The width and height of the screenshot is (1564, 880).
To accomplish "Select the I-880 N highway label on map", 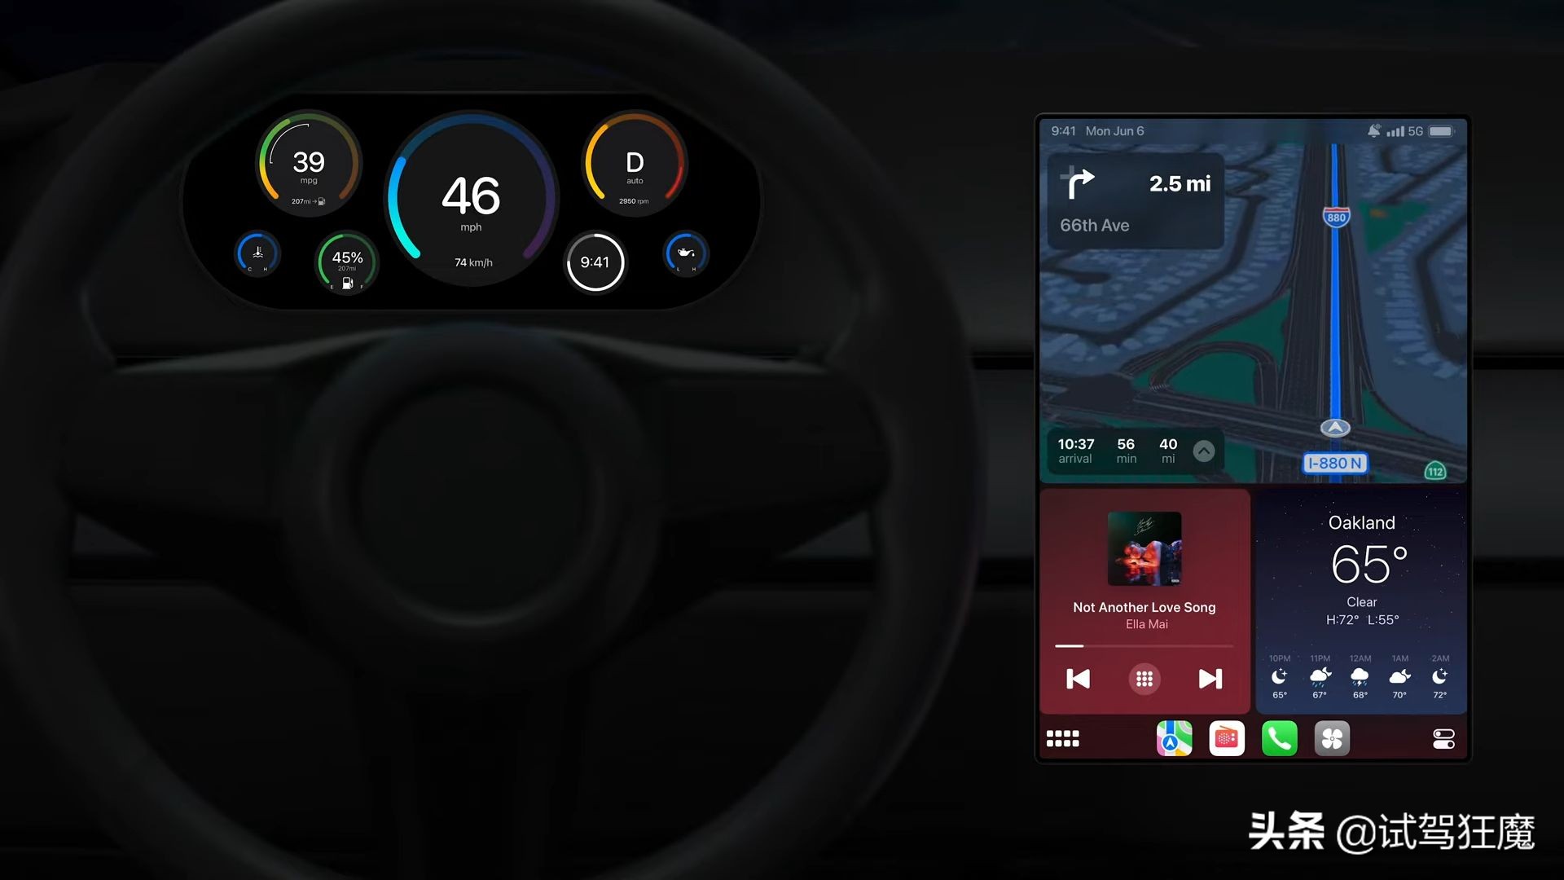I will (x=1334, y=462).
